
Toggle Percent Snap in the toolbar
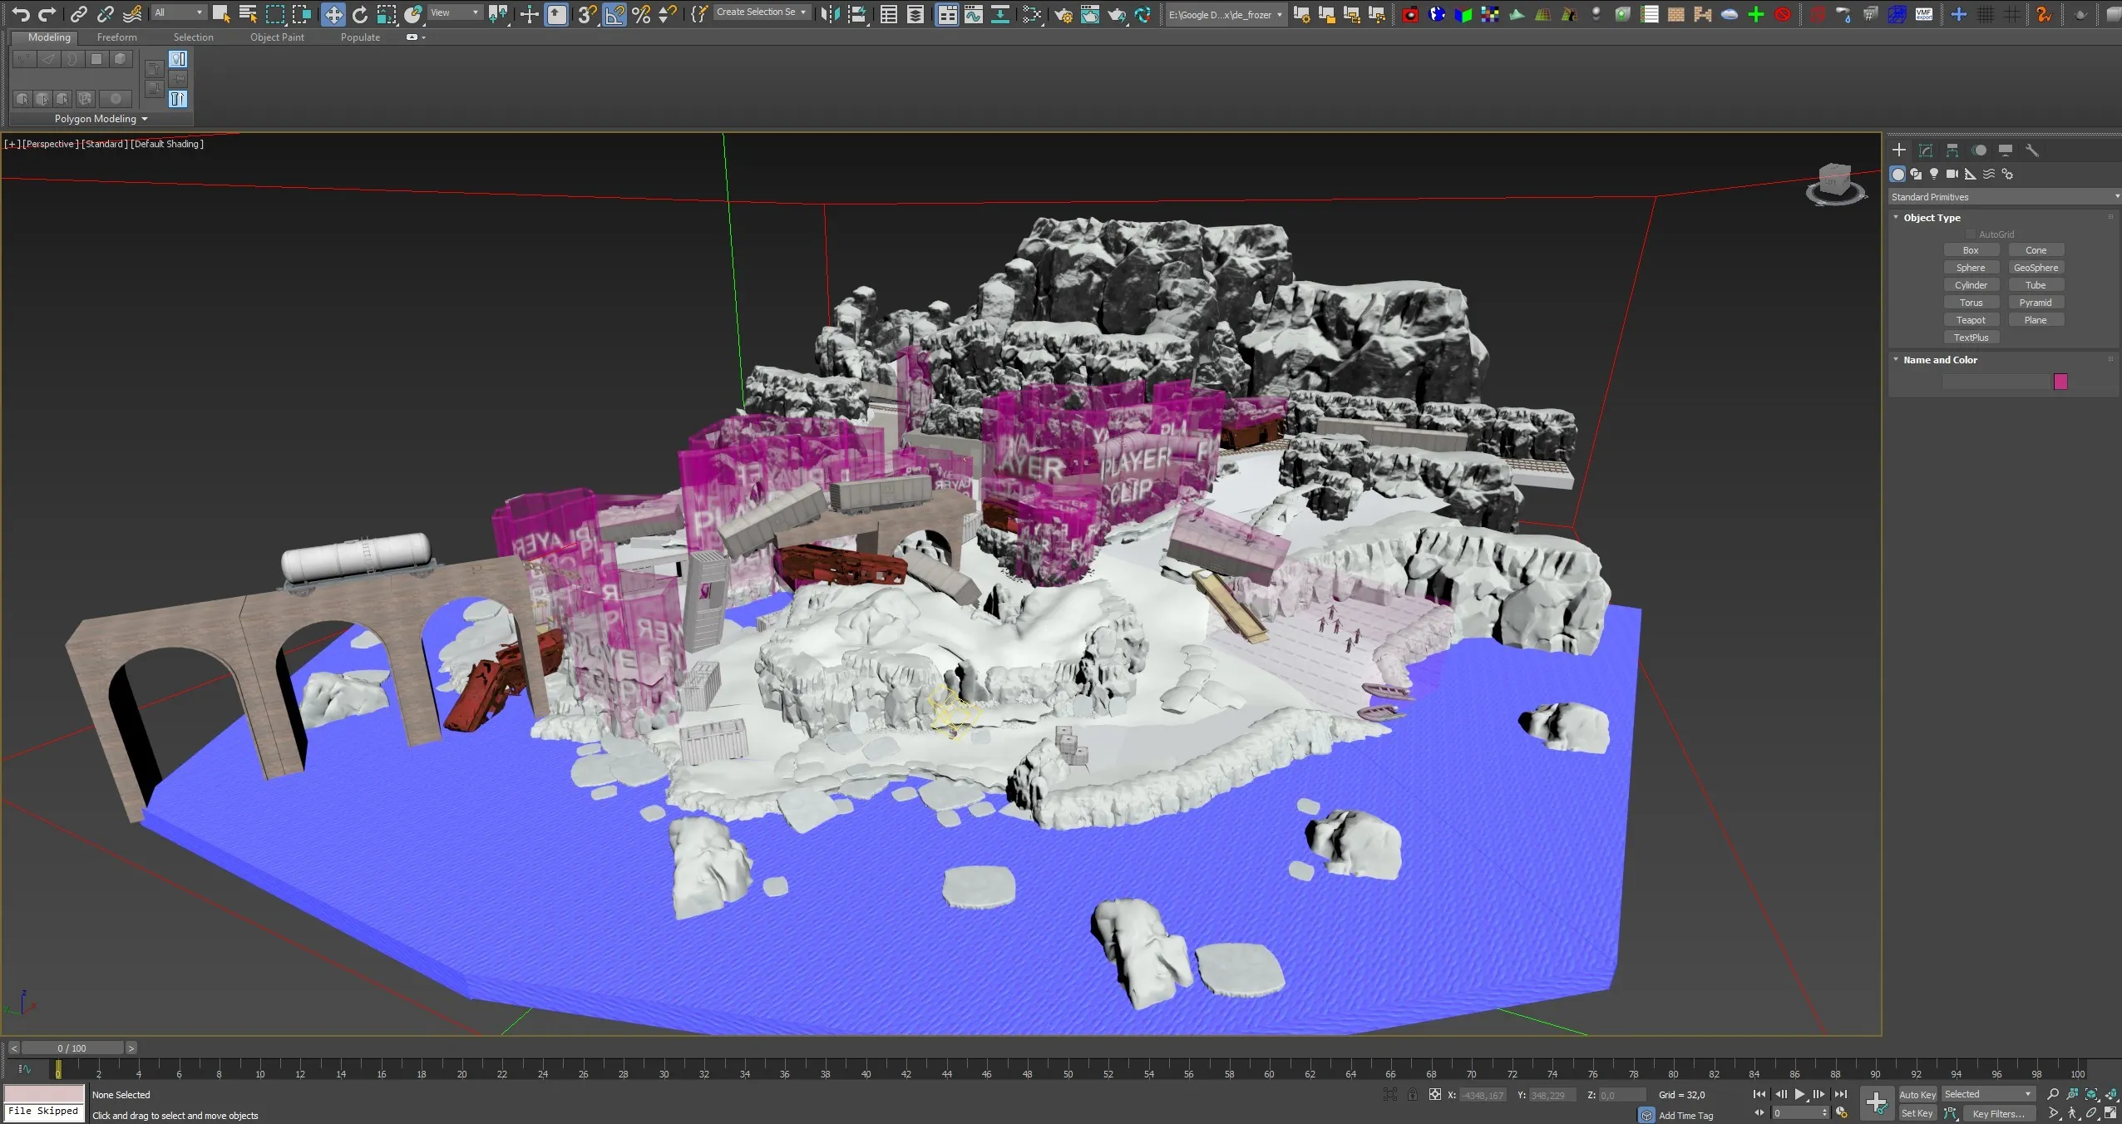(x=641, y=14)
